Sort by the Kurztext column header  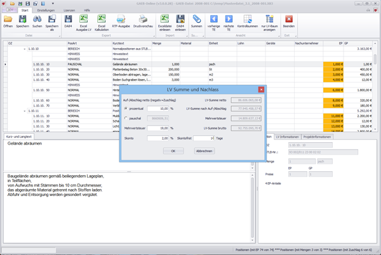(x=131, y=43)
